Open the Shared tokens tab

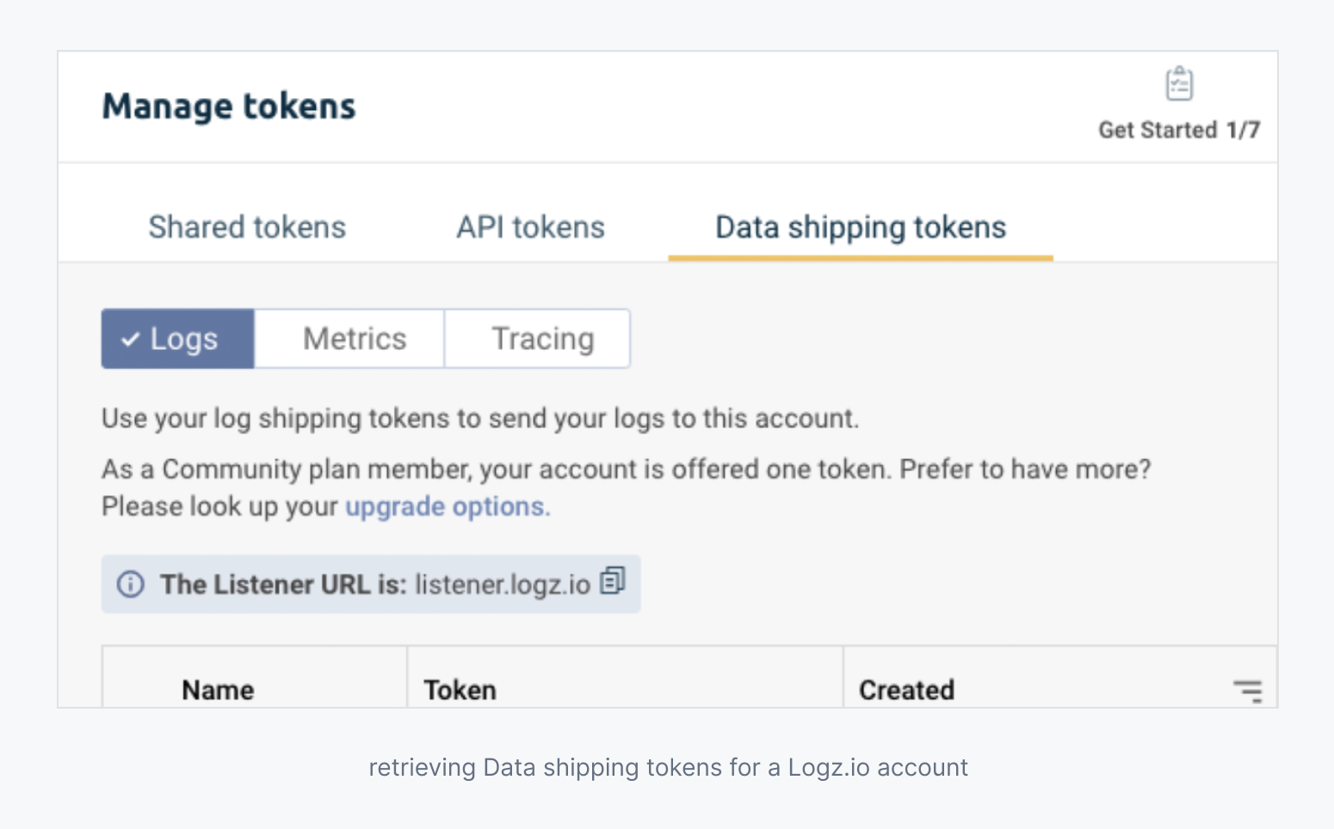point(247,227)
